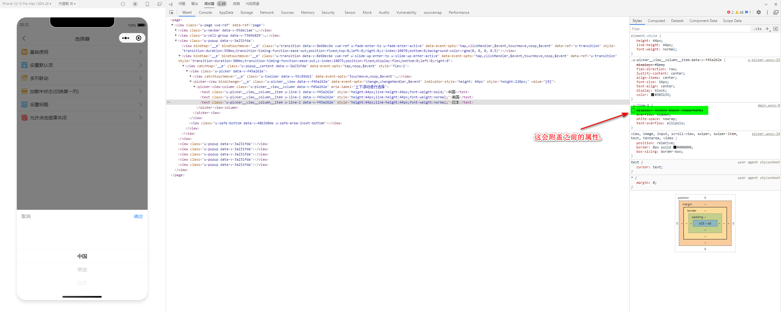Viewport: 781px width, 313px height.
Task: Add a new style rule with plus icon
Action: pyautogui.click(x=767, y=29)
